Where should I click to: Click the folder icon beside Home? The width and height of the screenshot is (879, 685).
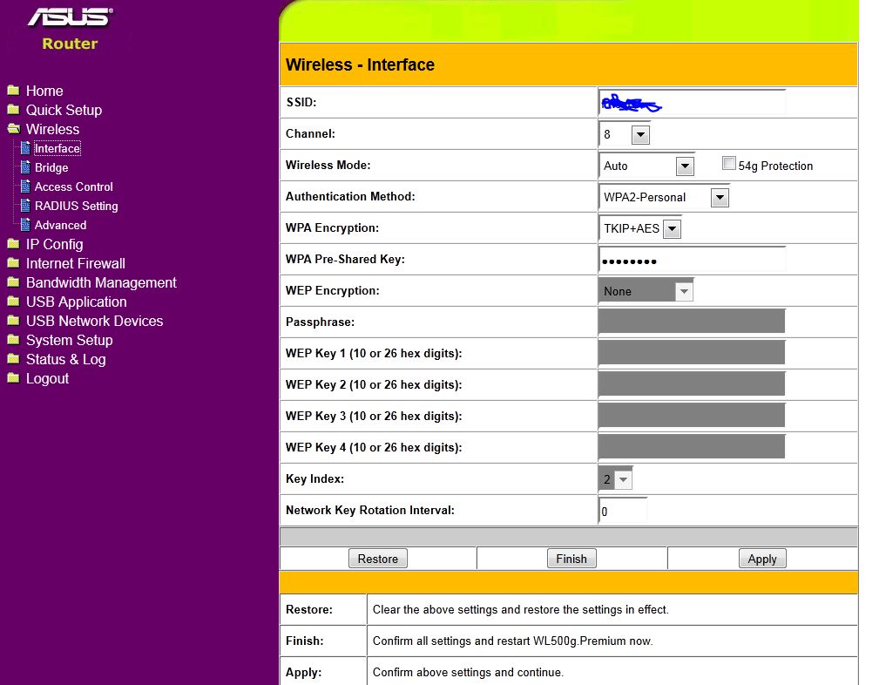point(13,91)
